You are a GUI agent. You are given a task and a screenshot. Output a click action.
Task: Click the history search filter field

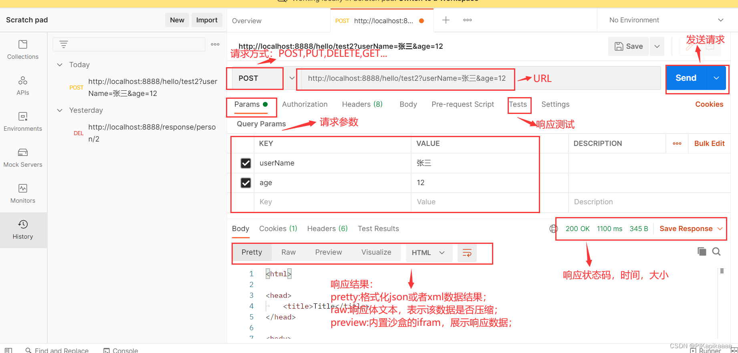[x=129, y=44]
